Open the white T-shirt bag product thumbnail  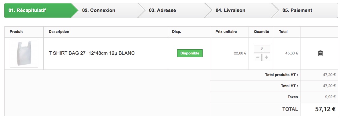[24, 54]
